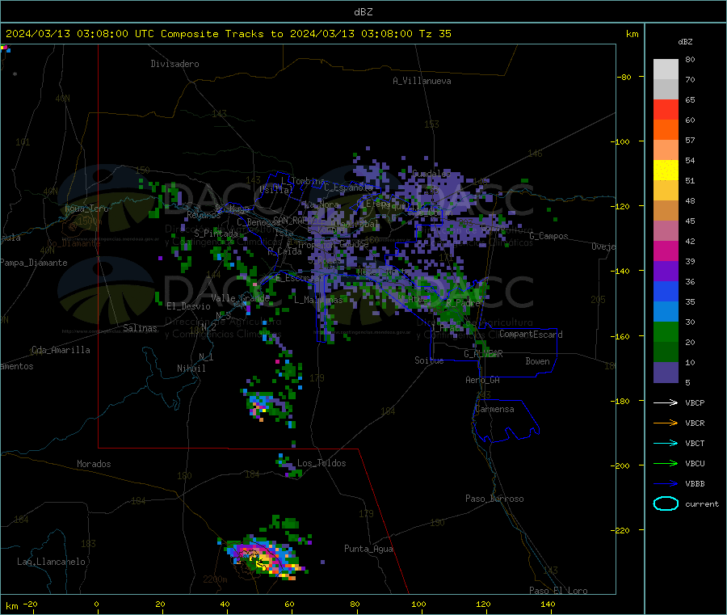The image size is (727, 615).
Task: Click the dBZ title at top
Action: pyautogui.click(x=363, y=12)
